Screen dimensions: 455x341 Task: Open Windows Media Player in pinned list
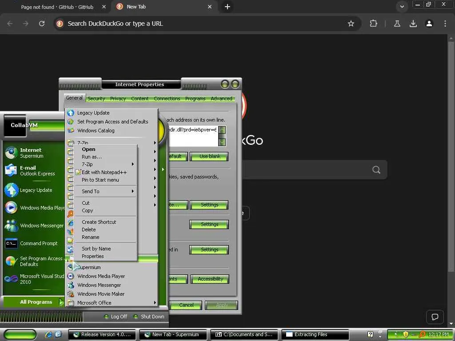point(34,208)
